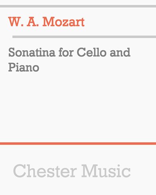Click the Chester Music publisher name
This screenshot has width=156, height=195.
(x=72, y=171)
